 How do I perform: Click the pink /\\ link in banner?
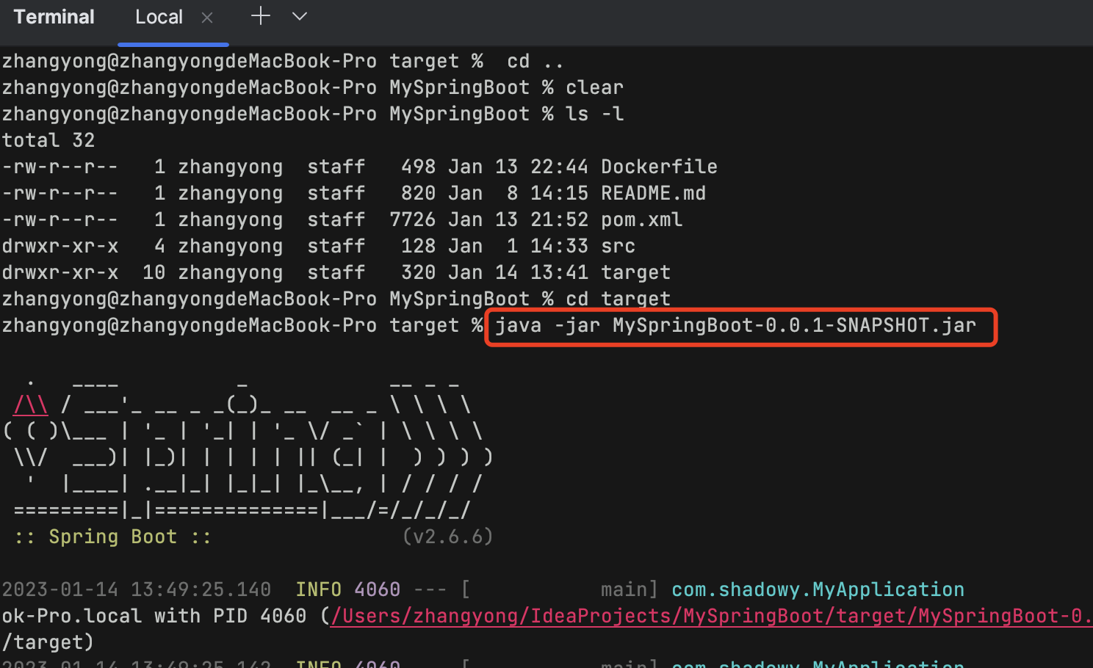[31, 404]
